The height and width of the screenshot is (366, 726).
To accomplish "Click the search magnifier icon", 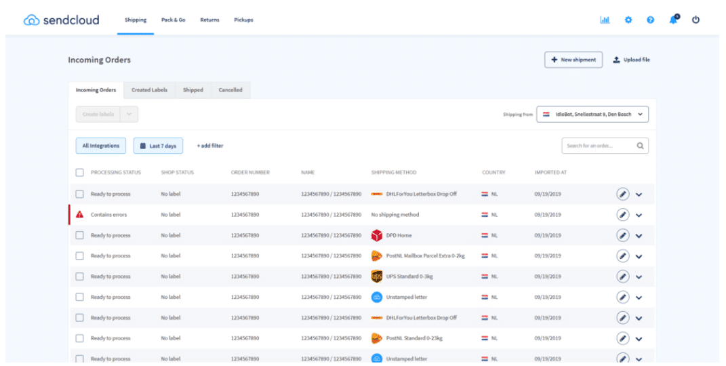I will coord(640,146).
